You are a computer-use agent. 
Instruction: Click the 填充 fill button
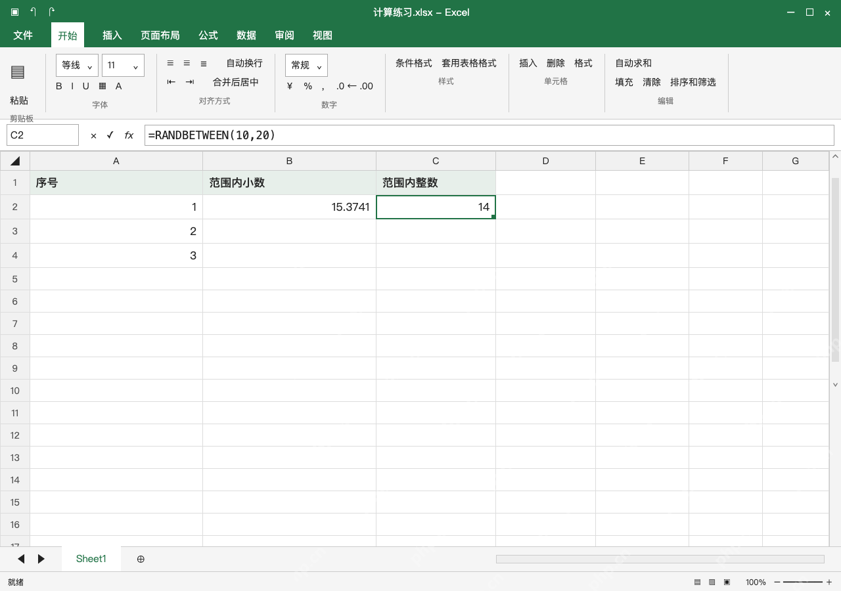pyautogui.click(x=624, y=82)
